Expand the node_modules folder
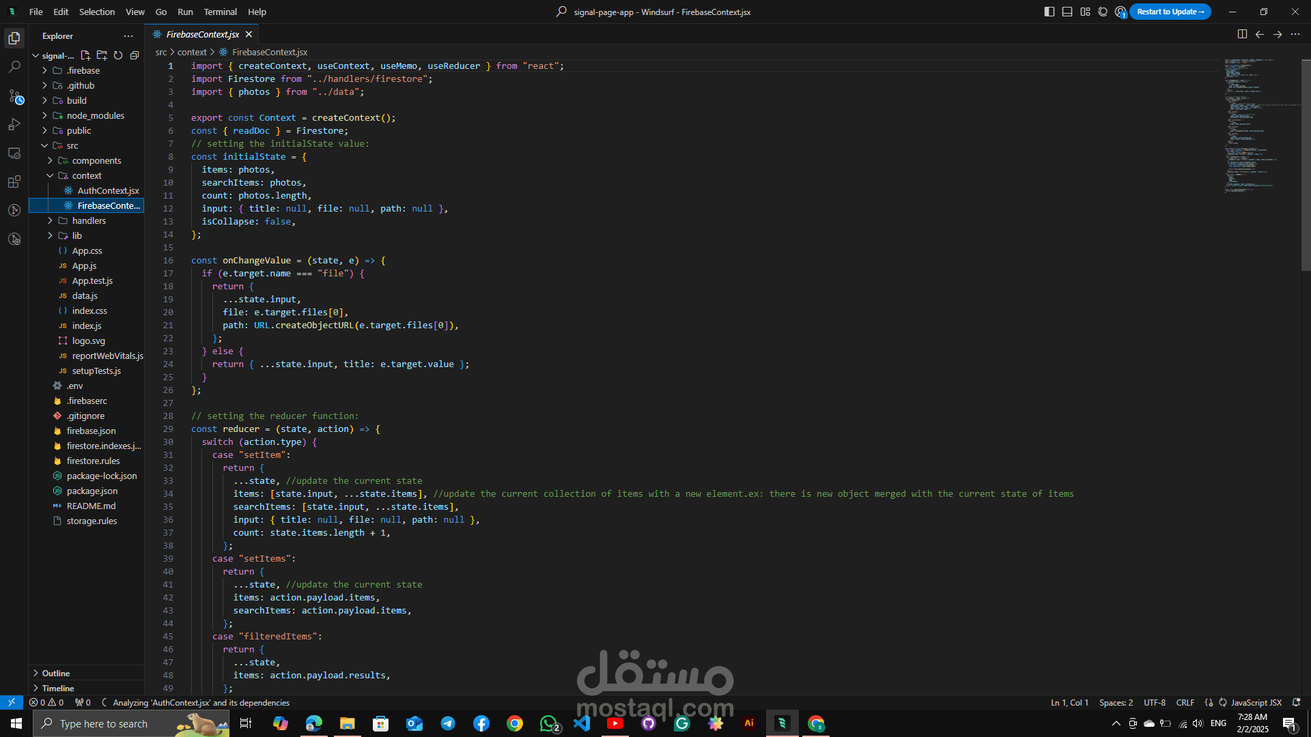 point(95,115)
